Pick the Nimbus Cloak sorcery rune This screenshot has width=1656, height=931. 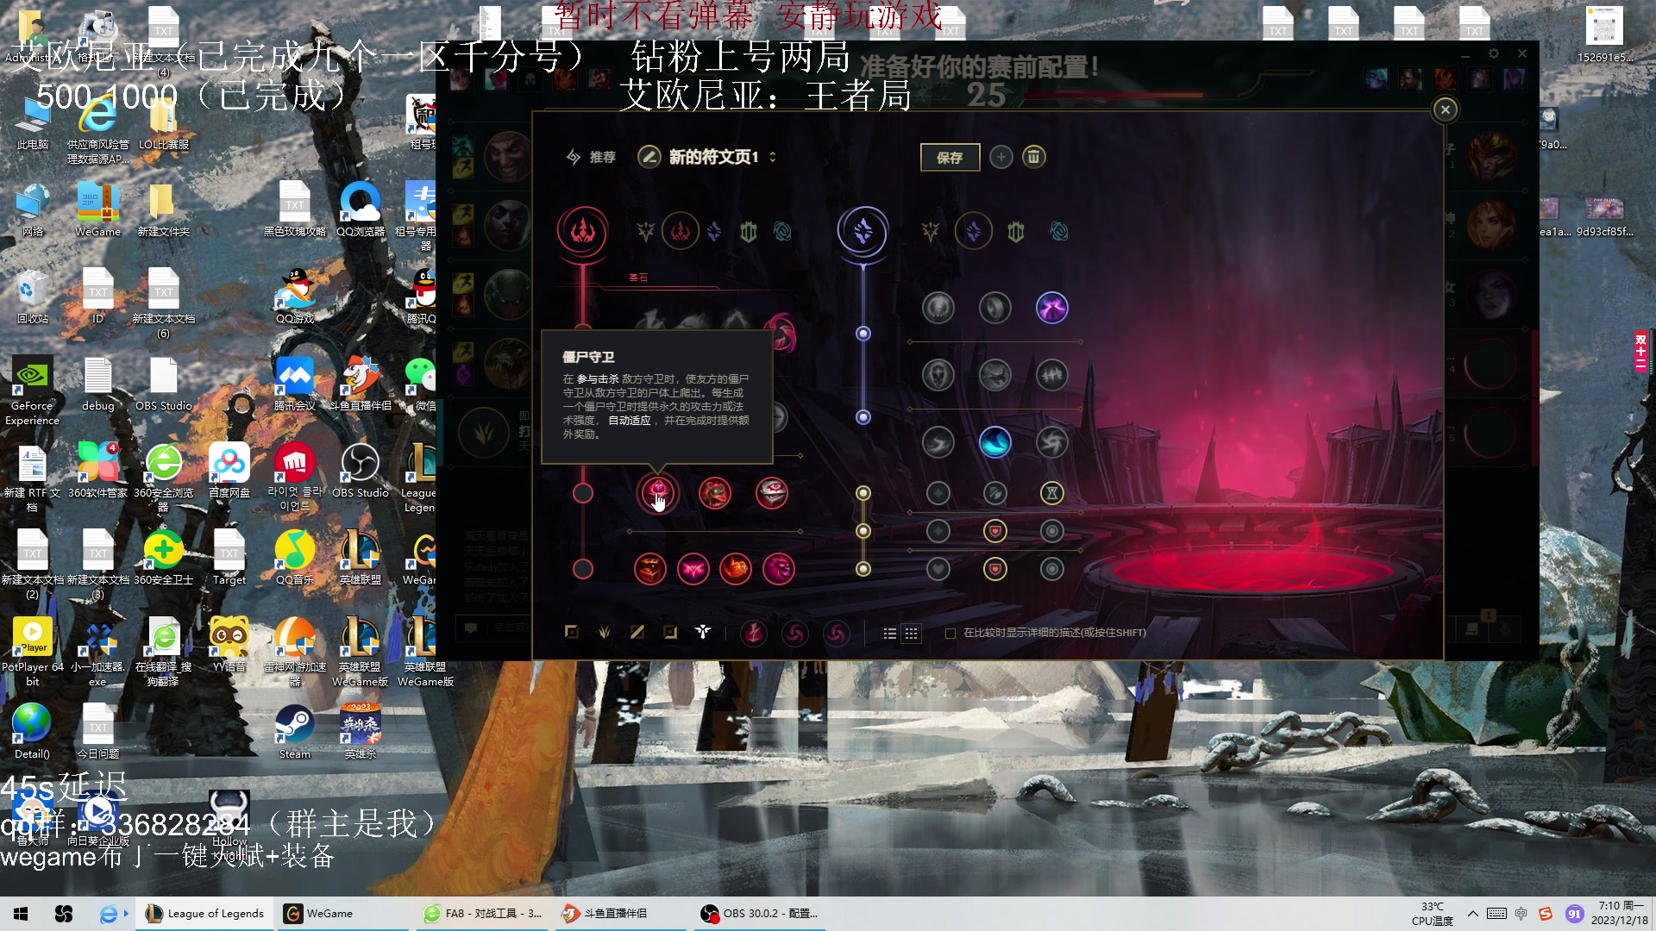1052,307
